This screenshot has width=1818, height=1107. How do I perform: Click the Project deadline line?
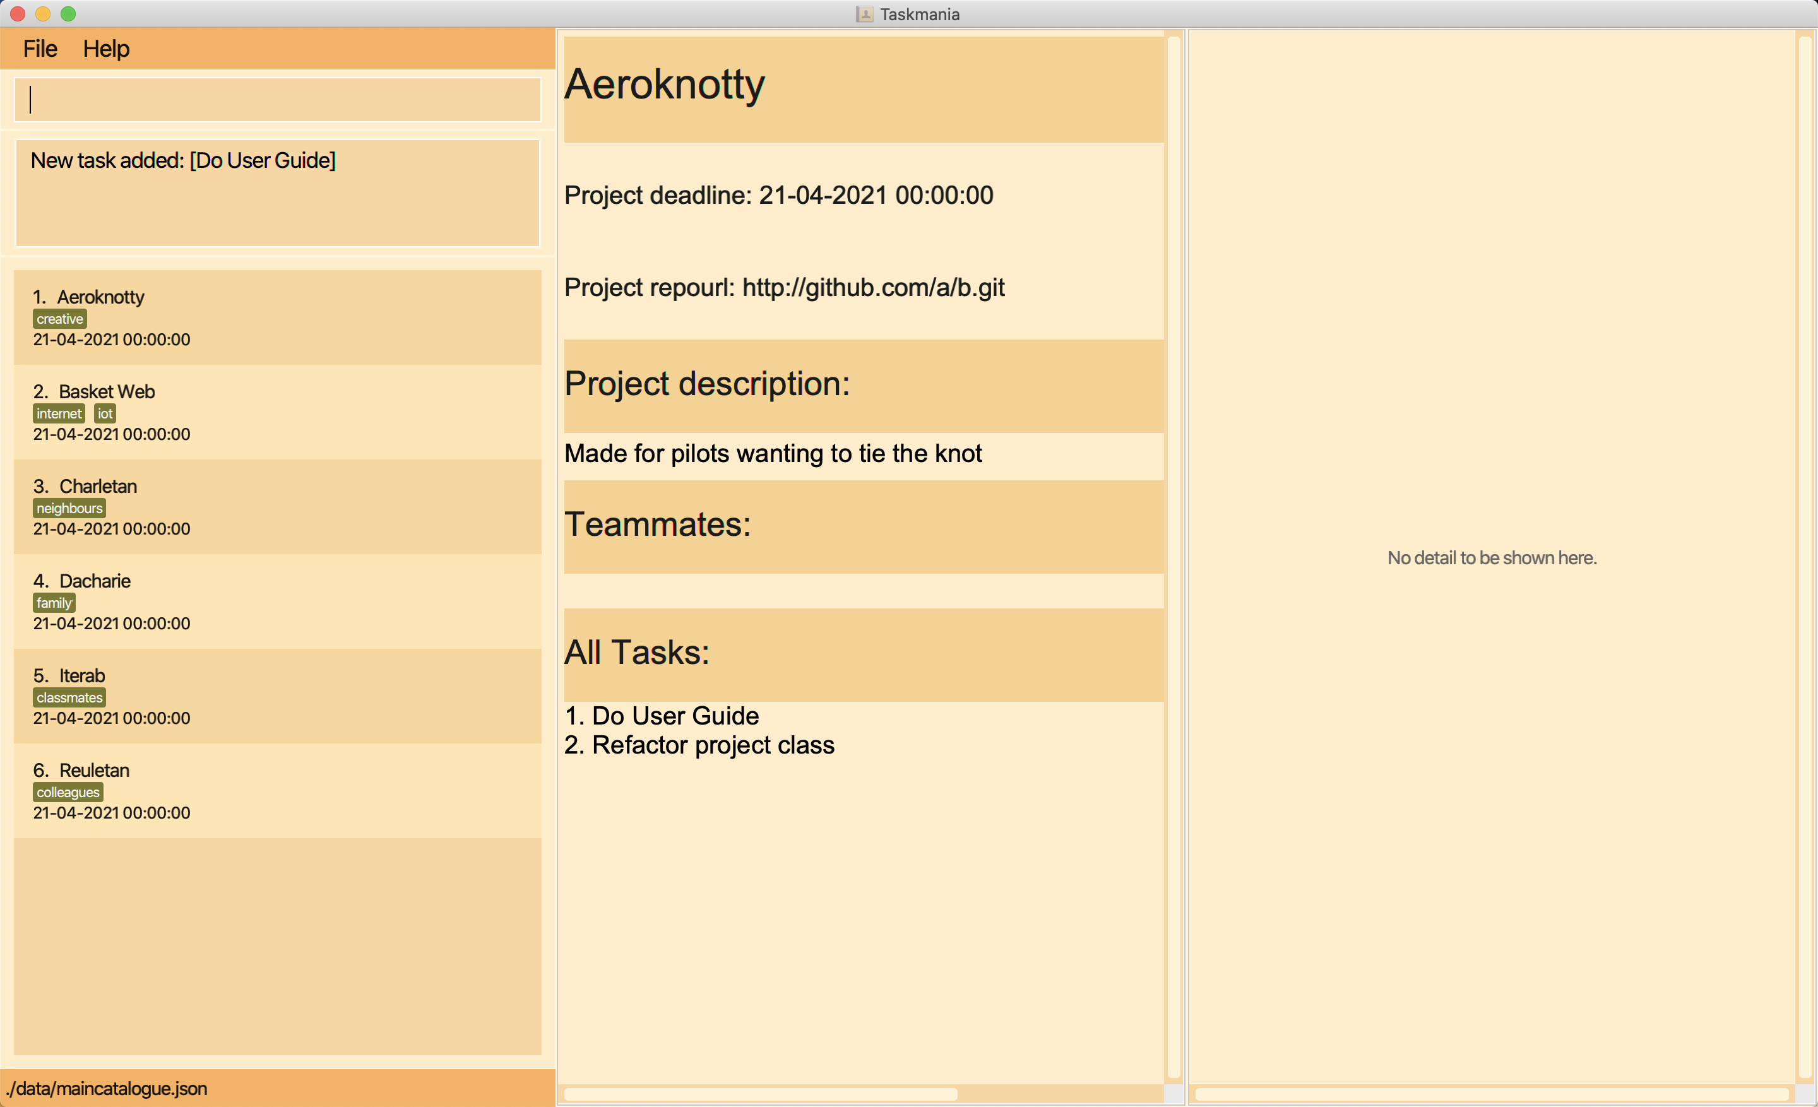tap(778, 196)
